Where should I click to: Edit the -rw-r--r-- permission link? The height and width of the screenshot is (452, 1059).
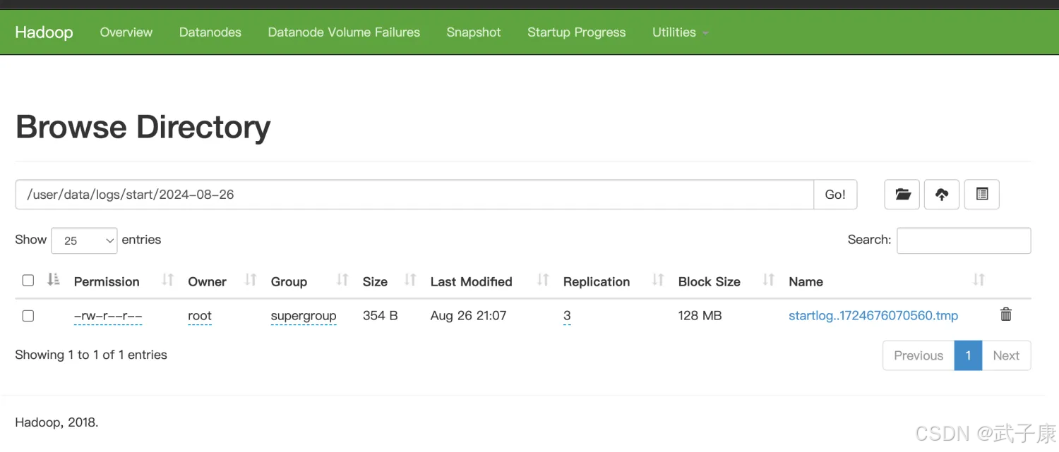(x=108, y=316)
